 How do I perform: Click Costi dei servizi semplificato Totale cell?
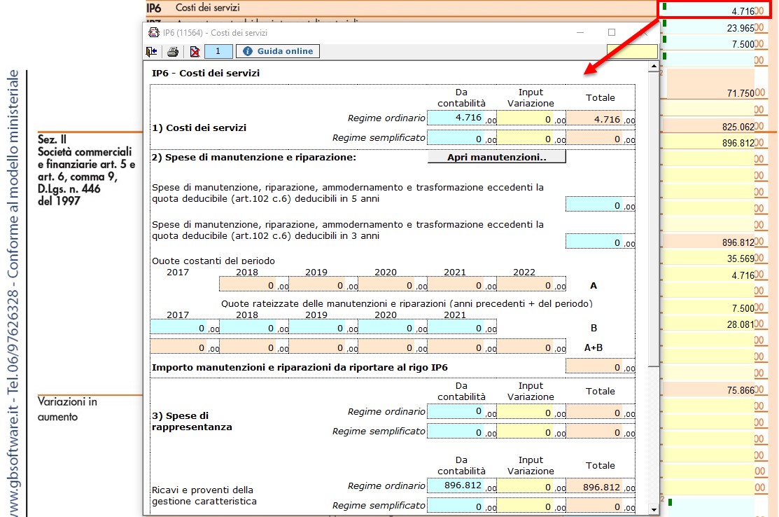[601, 138]
